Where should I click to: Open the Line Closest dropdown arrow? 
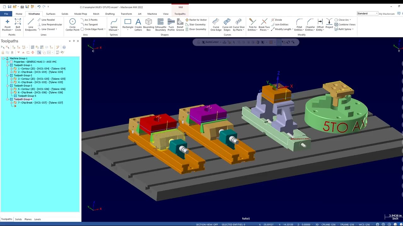pyautogui.click(x=56, y=29)
